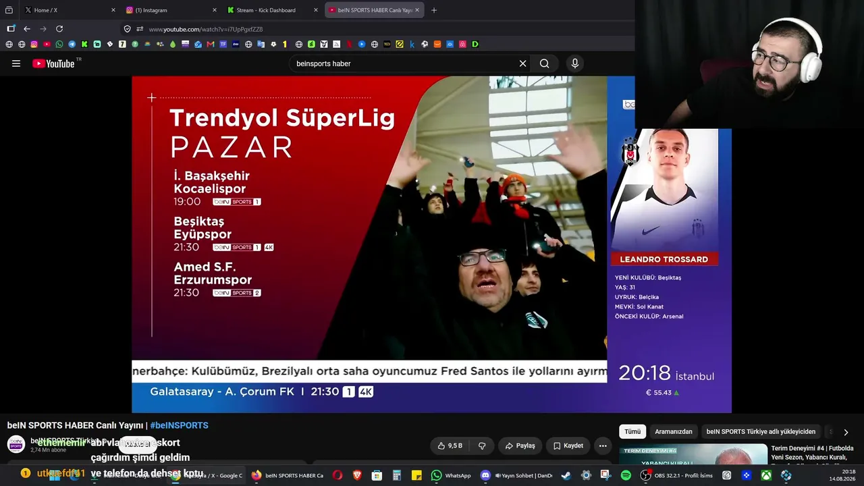The height and width of the screenshot is (486, 864).
Task: Open Opera browser from the taskbar
Action: coord(337,475)
